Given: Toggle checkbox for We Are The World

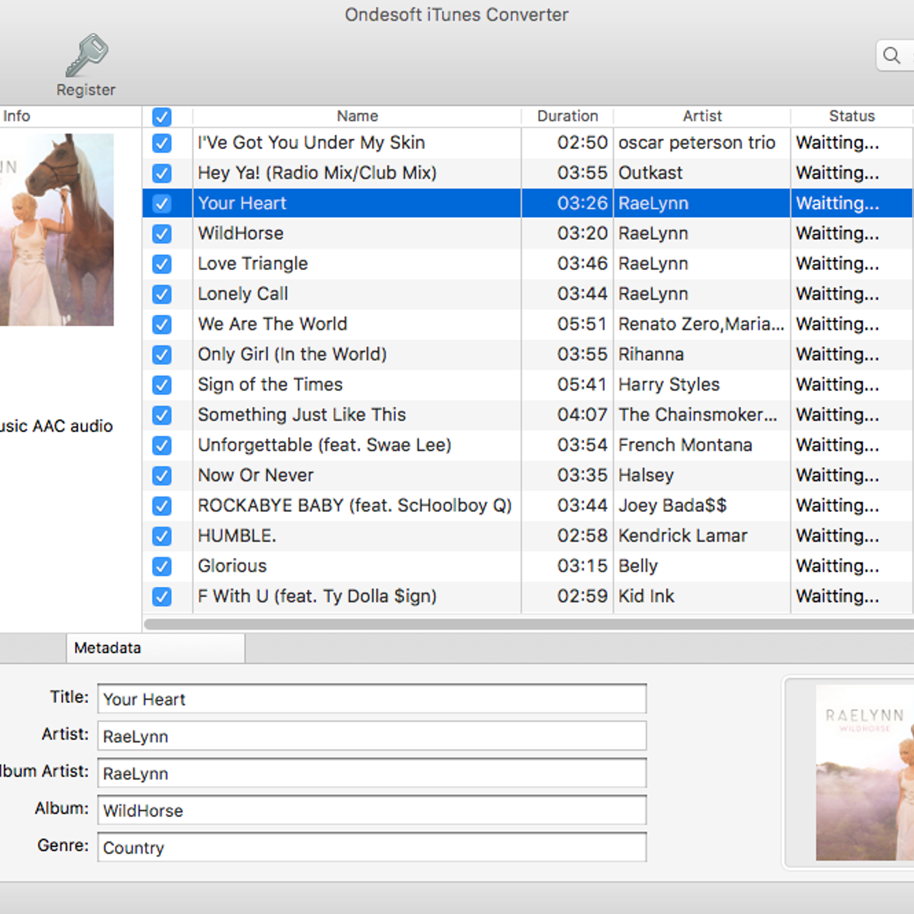Looking at the screenshot, I should coord(162,324).
